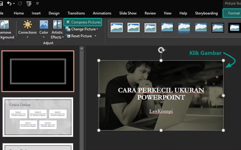
Task: Open Customize Quick Access Toolbar dropdown
Action: 37,3
